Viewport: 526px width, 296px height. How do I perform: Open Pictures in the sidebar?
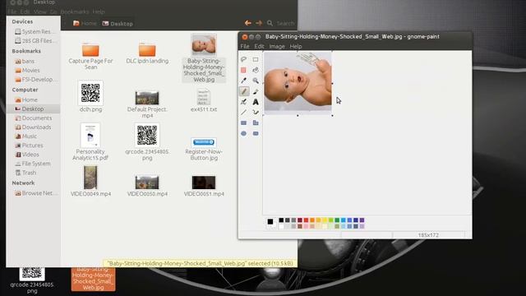pyautogui.click(x=29, y=145)
